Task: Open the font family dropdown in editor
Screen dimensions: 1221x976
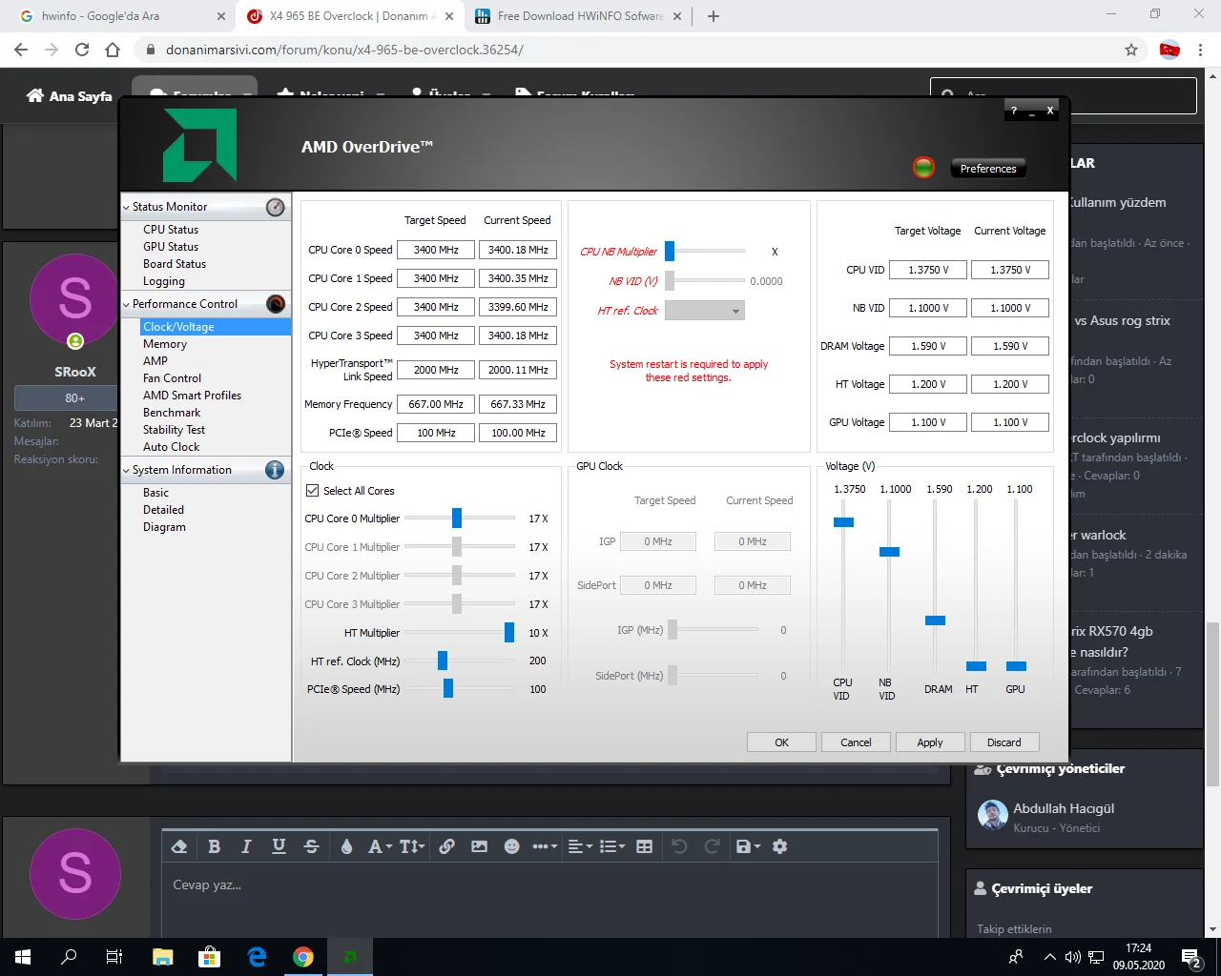Action: tap(380, 846)
